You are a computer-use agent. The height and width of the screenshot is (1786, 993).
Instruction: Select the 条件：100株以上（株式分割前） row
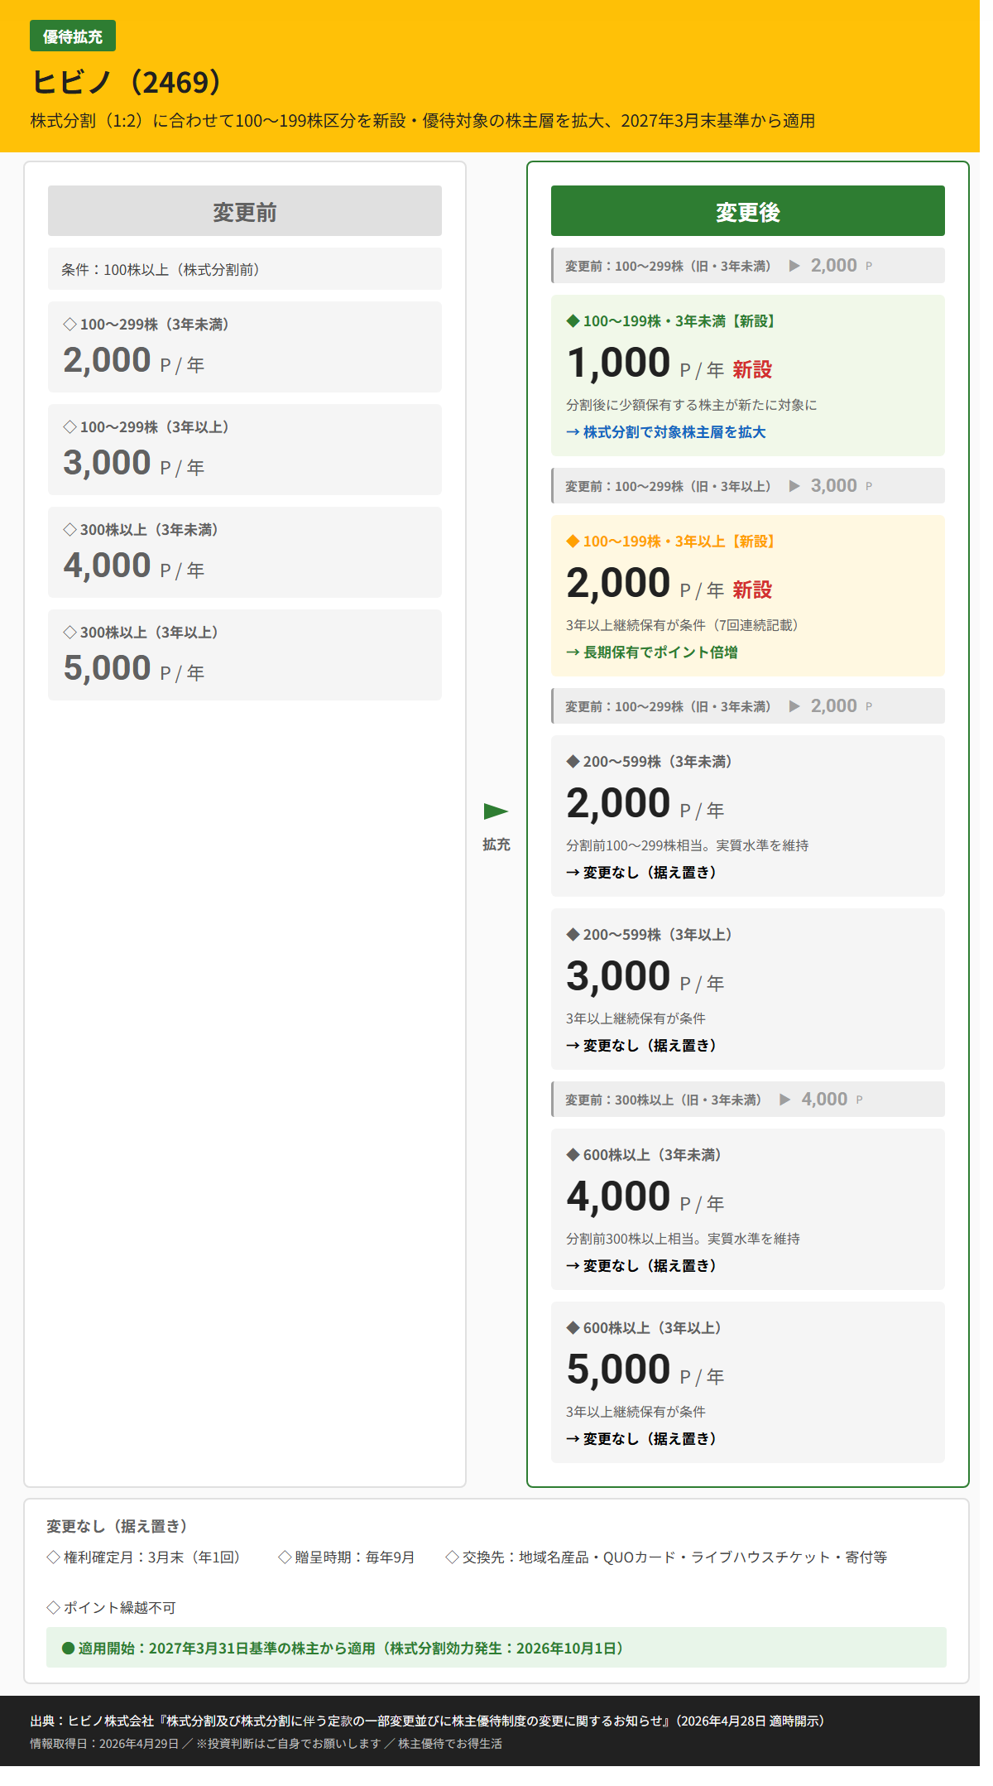[245, 269]
